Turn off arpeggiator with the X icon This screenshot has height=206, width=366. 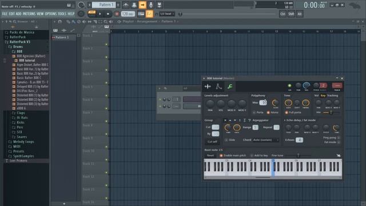click(x=225, y=120)
